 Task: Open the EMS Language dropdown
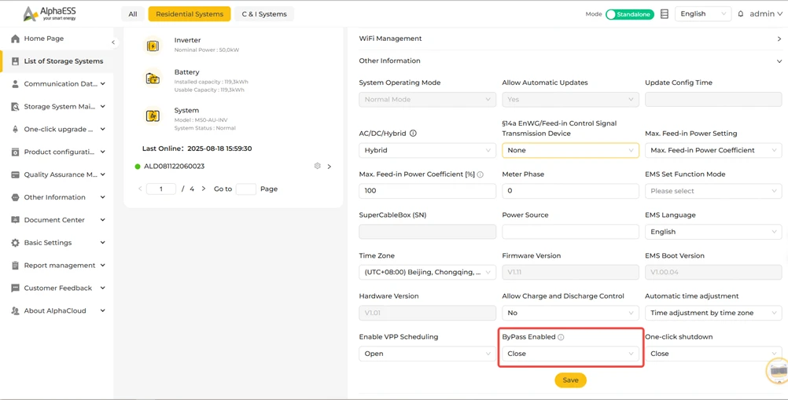[713, 231]
